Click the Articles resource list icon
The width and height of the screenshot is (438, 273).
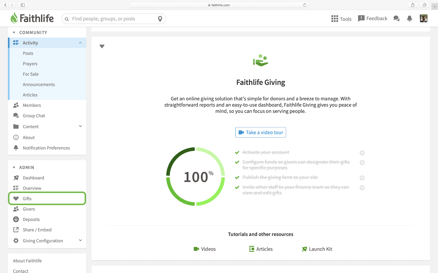tap(252, 249)
